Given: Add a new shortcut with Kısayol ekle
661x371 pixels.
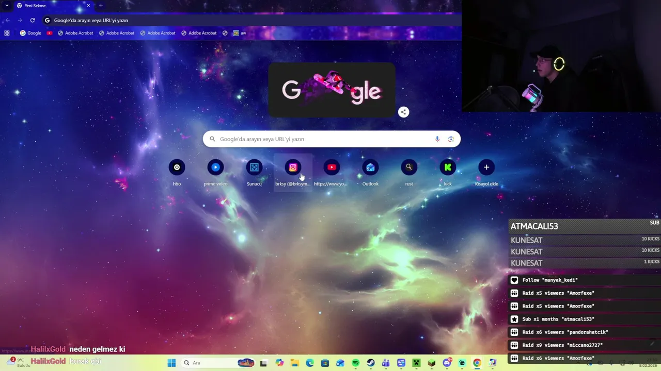Looking at the screenshot, I should [x=486, y=173].
